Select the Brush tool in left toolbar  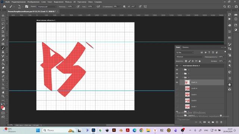(x=3, y=48)
